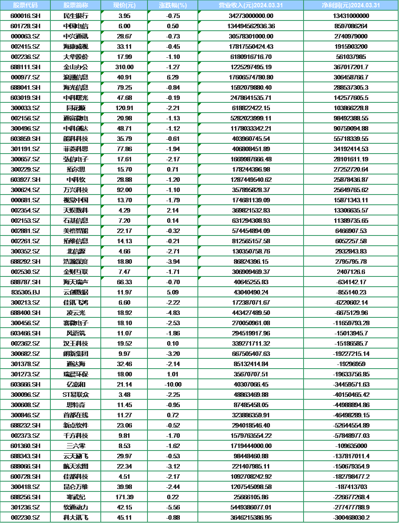Click the 北信源 name cell
Viewport: 399px width, 523px height.
tap(76, 251)
